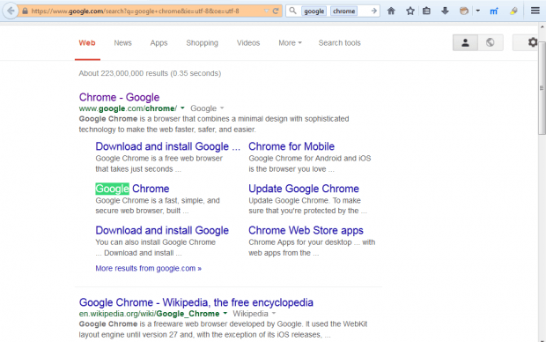Open 'Update Google Chrome' link
The height and width of the screenshot is (342, 546).
304,189
